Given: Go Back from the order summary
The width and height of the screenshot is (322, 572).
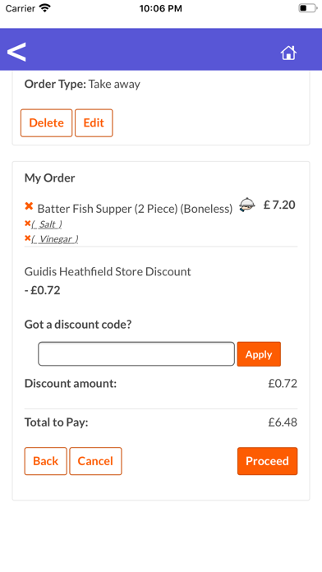Looking at the screenshot, I should pos(45,461).
